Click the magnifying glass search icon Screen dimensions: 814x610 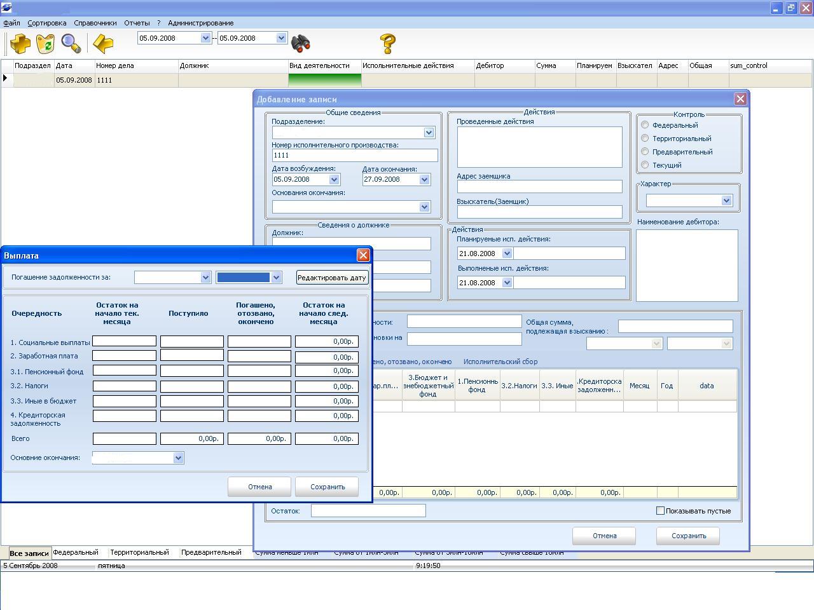point(71,43)
